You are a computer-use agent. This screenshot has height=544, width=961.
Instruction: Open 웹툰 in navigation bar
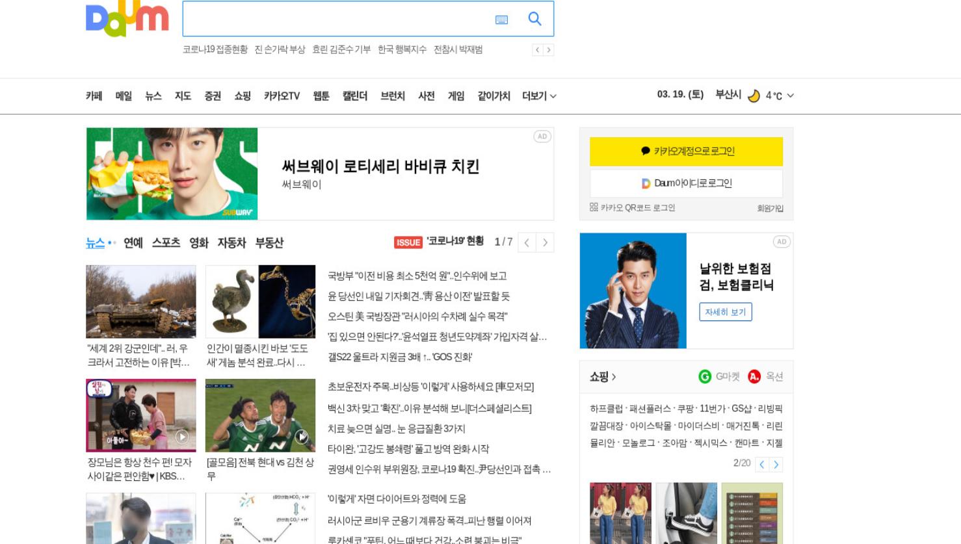point(321,96)
